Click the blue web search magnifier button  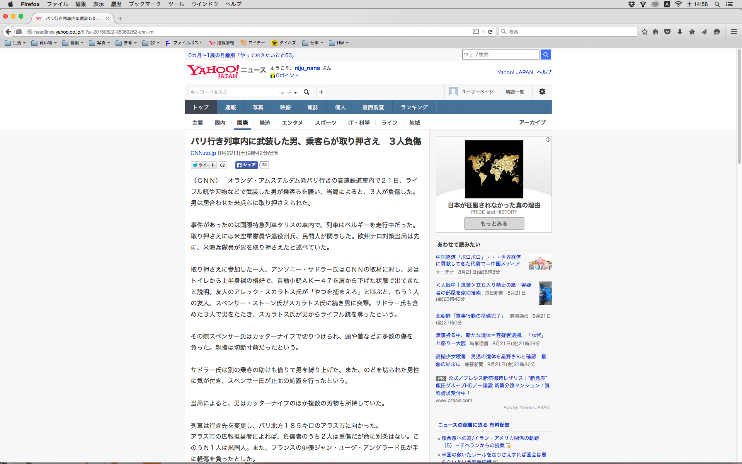point(545,55)
